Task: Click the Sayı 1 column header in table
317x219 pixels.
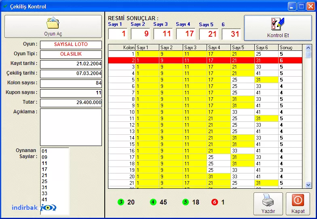Action: (147, 48)
